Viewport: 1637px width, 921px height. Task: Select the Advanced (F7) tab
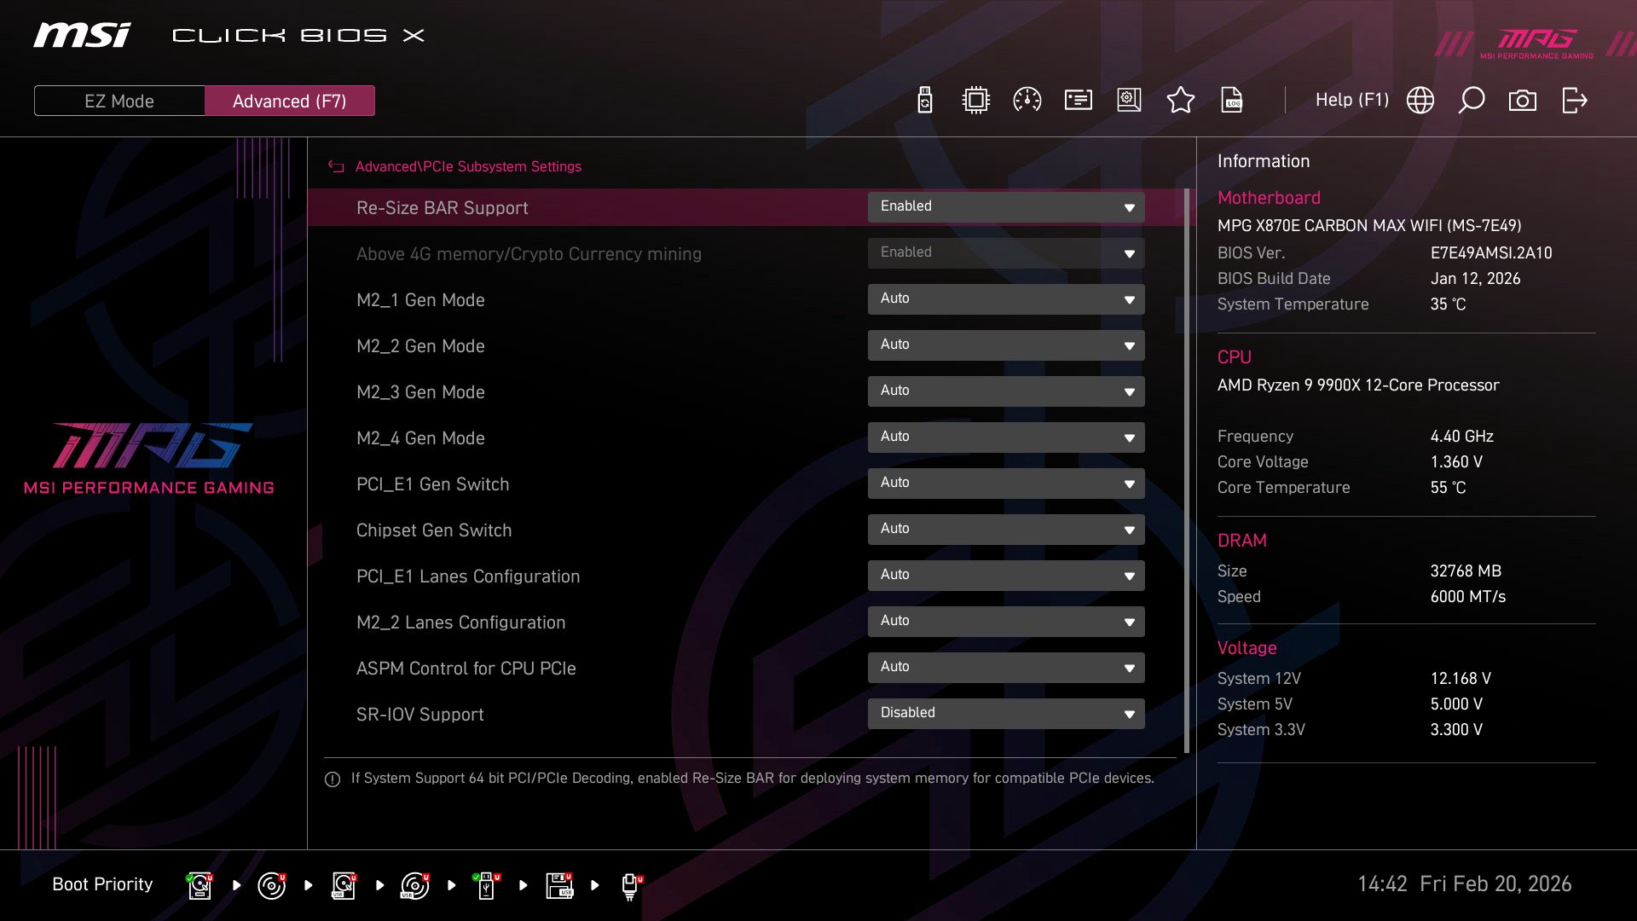pos(289,100)
